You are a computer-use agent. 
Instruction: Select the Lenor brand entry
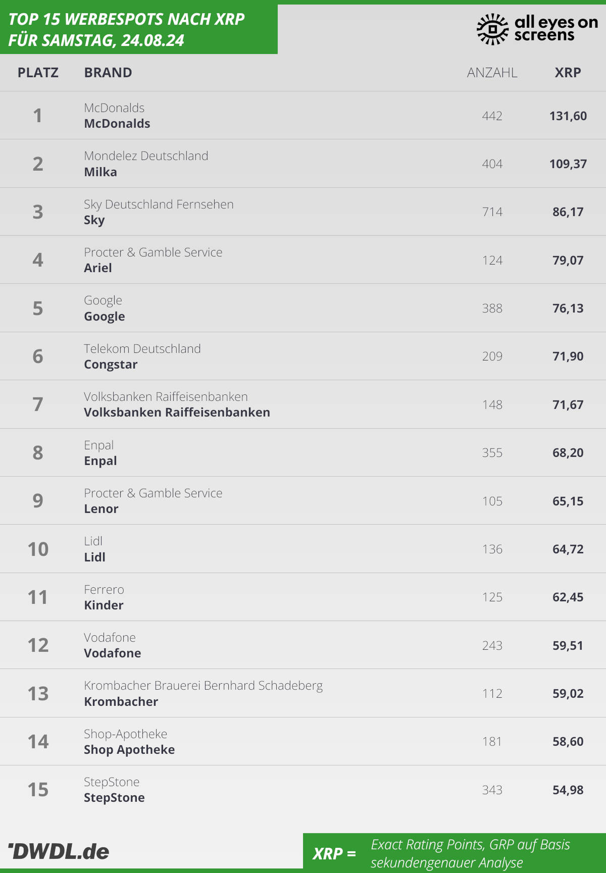[x=101, y=509]
